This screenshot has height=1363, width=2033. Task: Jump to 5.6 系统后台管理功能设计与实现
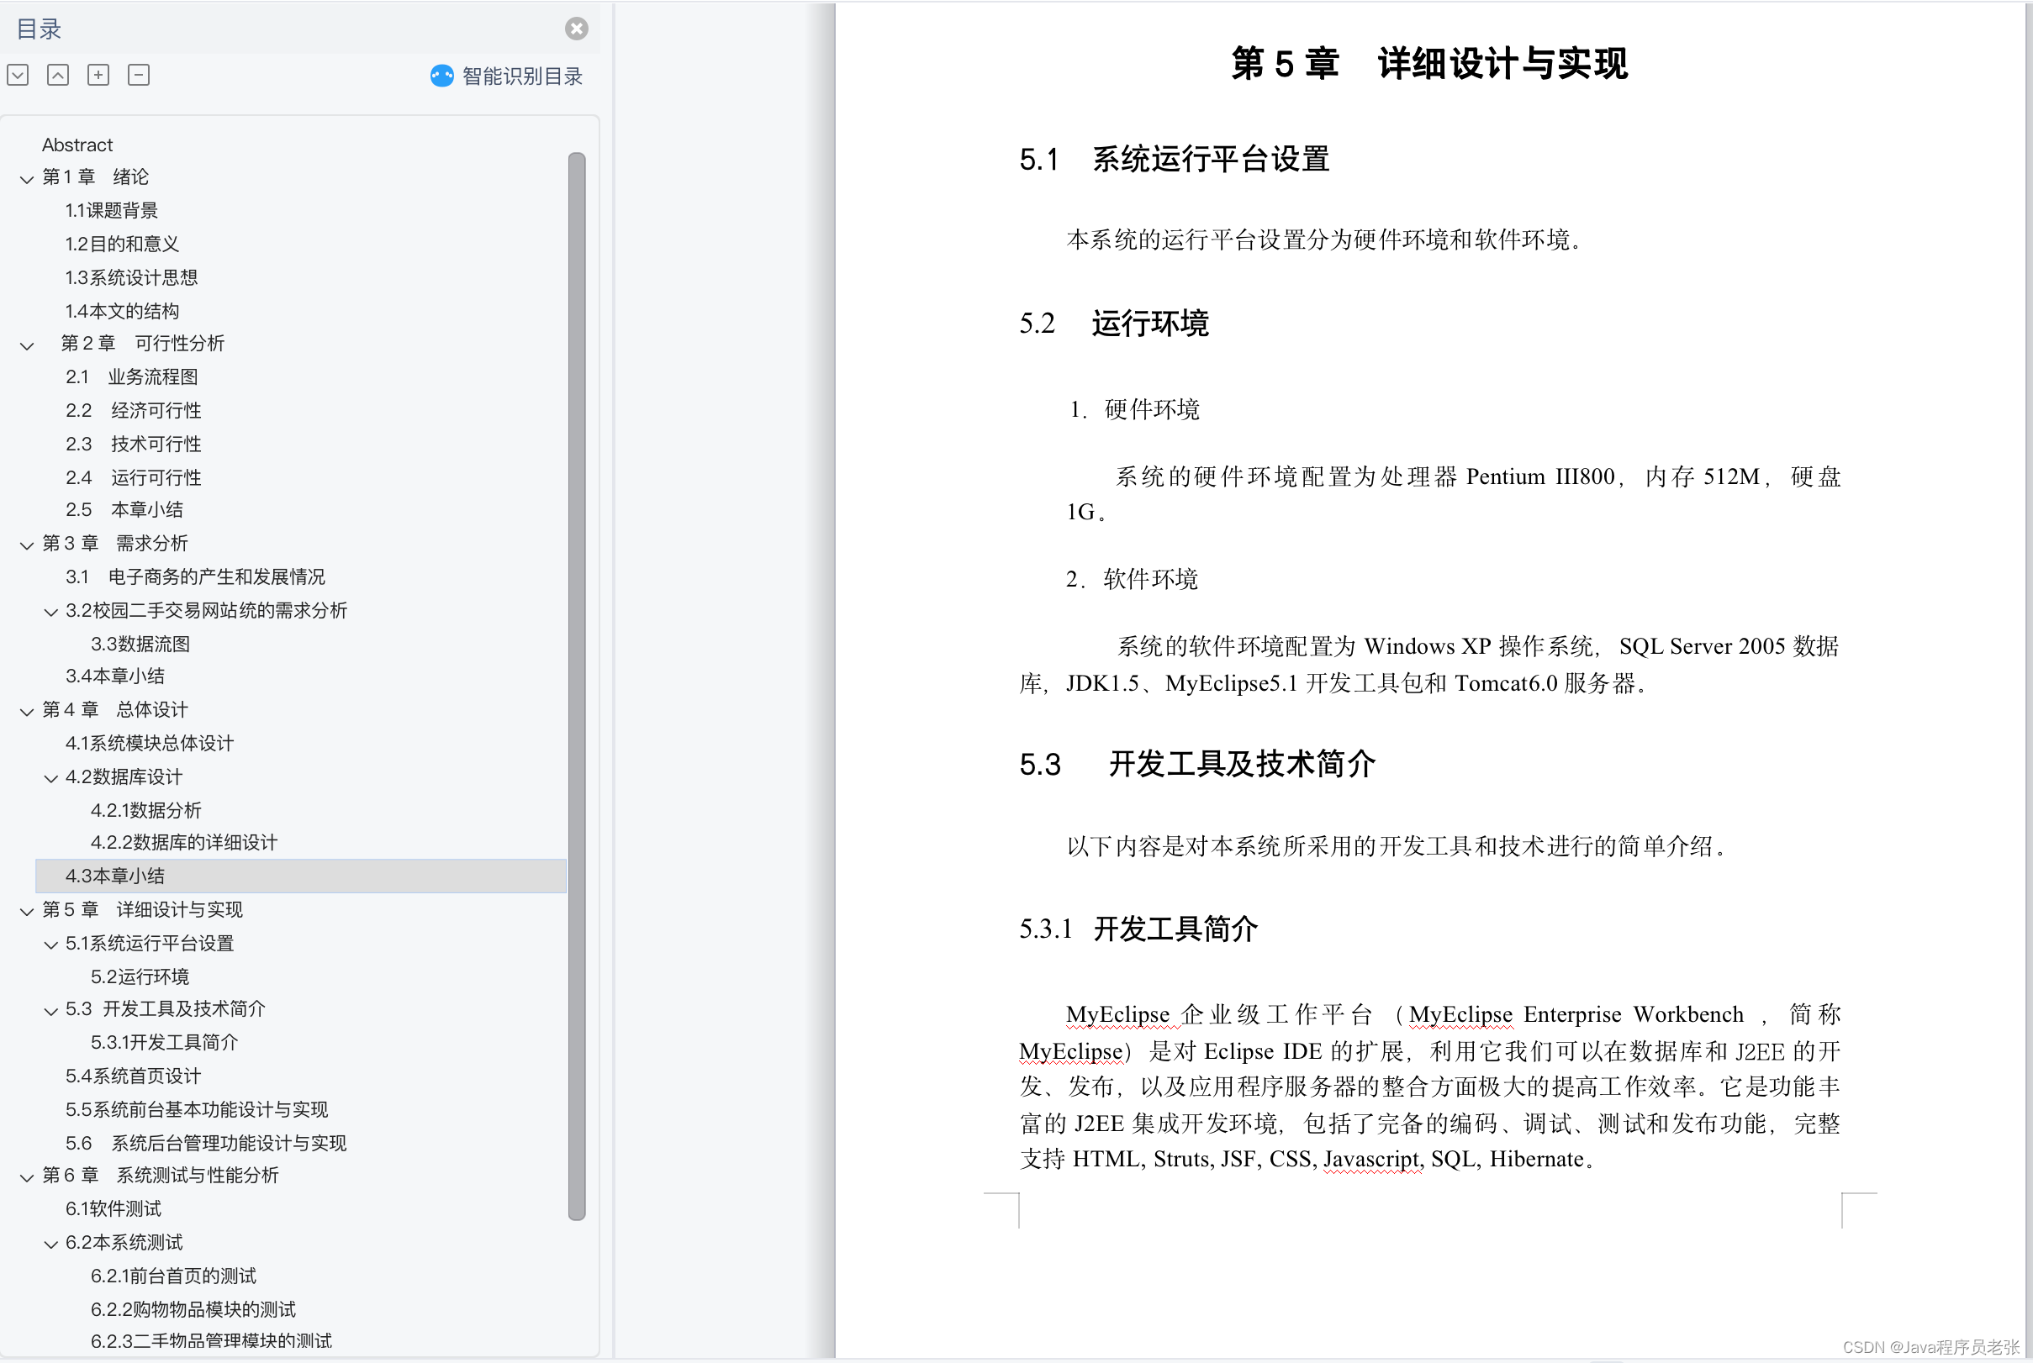coord(206,1143)
